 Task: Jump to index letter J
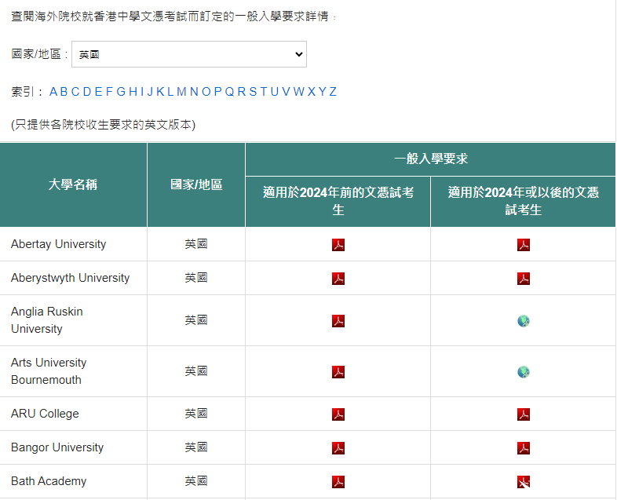(x=150, y=92)
